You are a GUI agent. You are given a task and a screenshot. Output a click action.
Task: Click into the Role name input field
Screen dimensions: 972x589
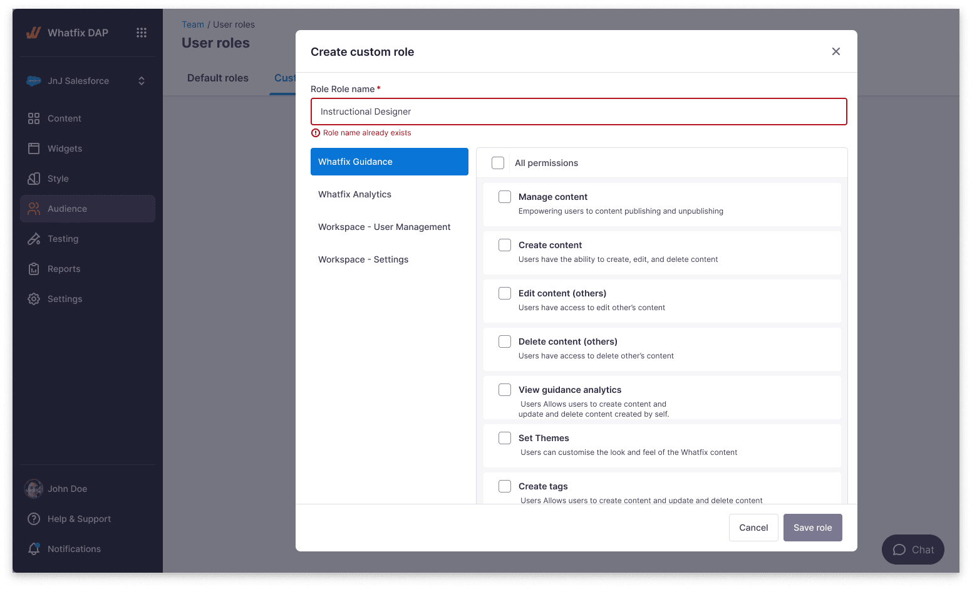pyautogui.click(x=579, y=112)
